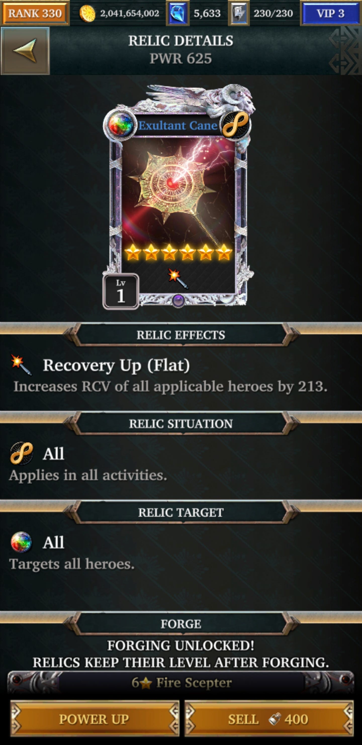Screen dimensions: 362x745
Task: Tap the energy icon beside 230/230
Action: 239,13
